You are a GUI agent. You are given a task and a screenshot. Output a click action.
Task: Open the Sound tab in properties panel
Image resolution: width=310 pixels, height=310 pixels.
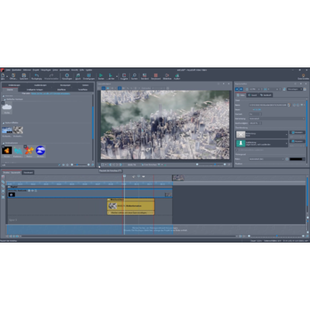click(253, 95)
